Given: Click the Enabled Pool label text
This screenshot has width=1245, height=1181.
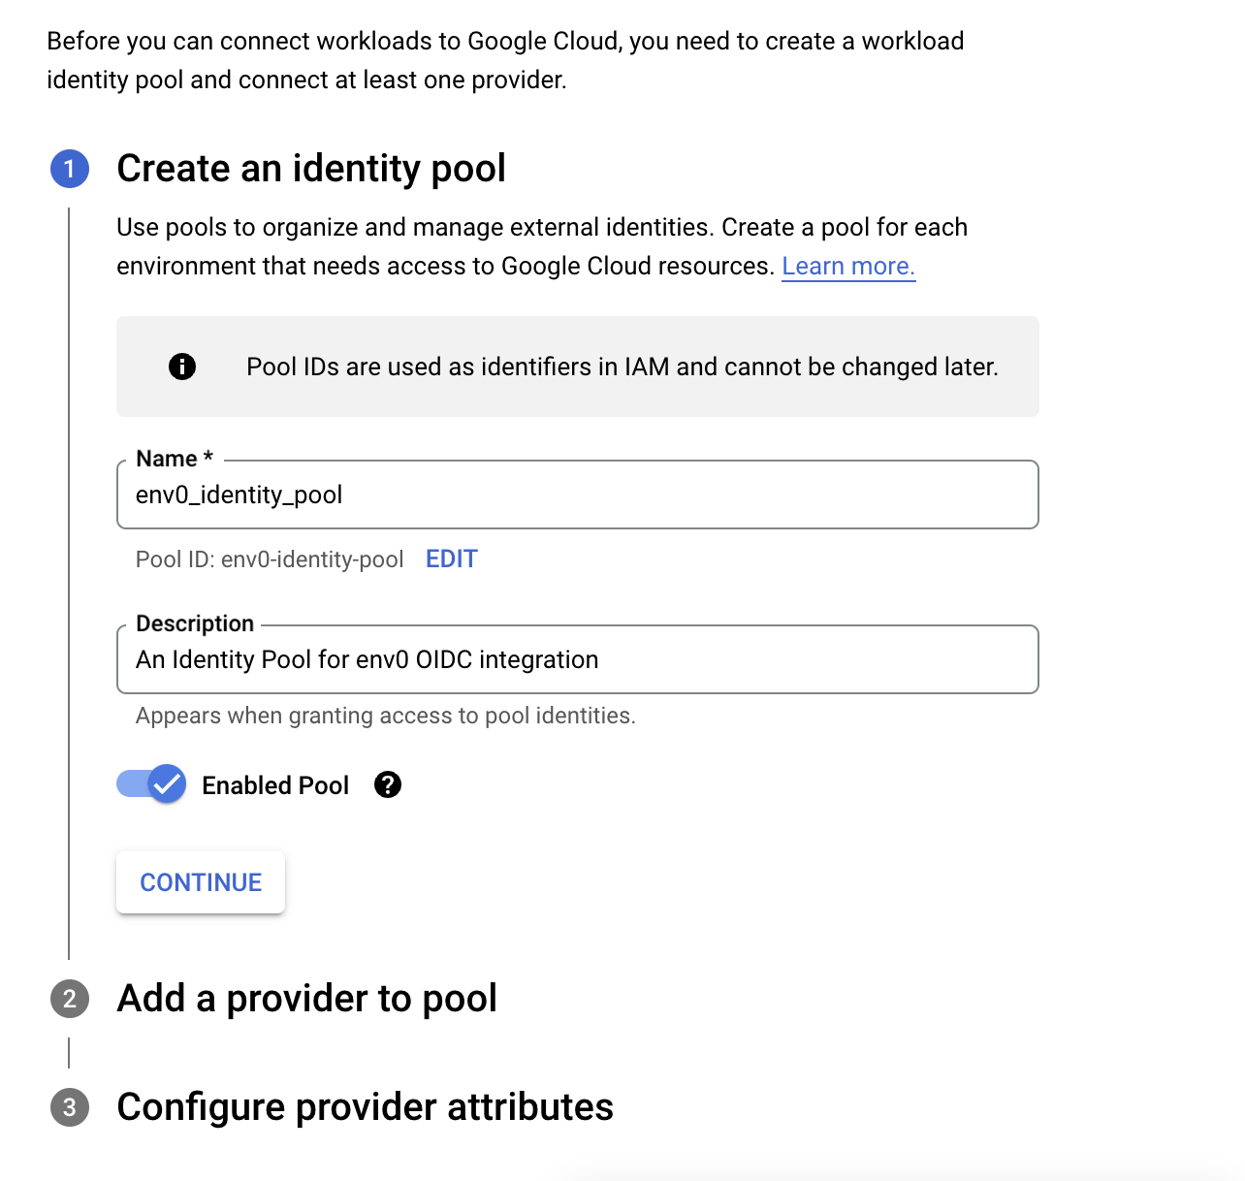Looking at the screenshot, I should pyautogui.click(x=275, y=785).
